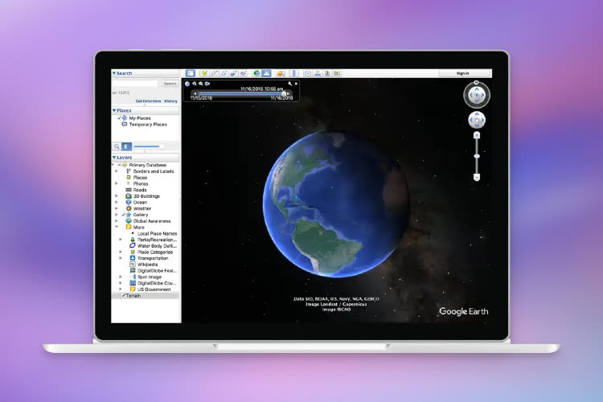
Task: Click the Get Directions link
Action: point(148,101)
